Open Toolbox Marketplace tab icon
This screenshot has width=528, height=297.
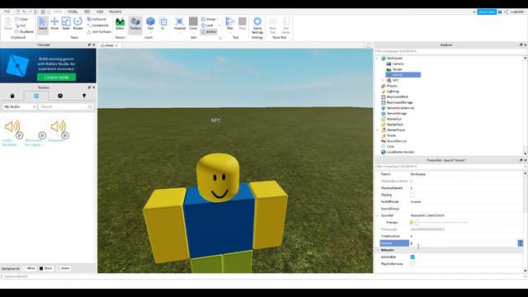pyautogui.click(x=12, y=96)
